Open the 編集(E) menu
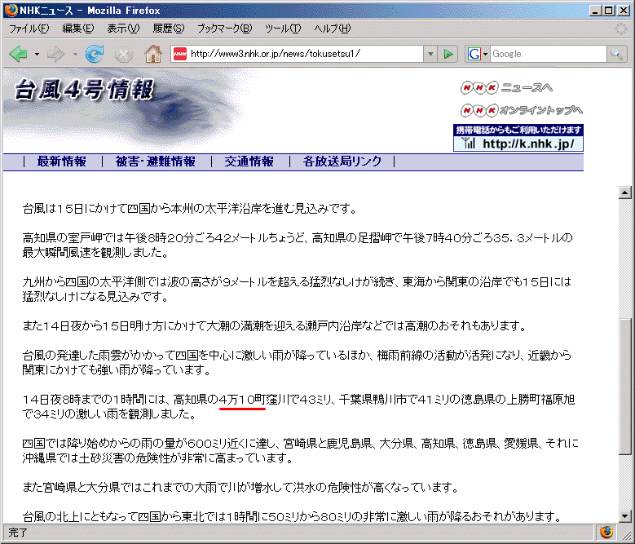The width and height of the screenshot is (635, 544). (x=77, y=29)
